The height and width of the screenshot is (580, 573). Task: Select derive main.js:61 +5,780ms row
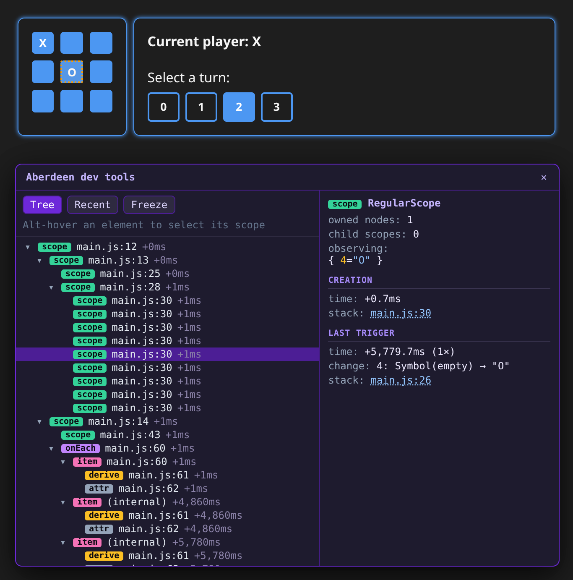click(167, 556)
